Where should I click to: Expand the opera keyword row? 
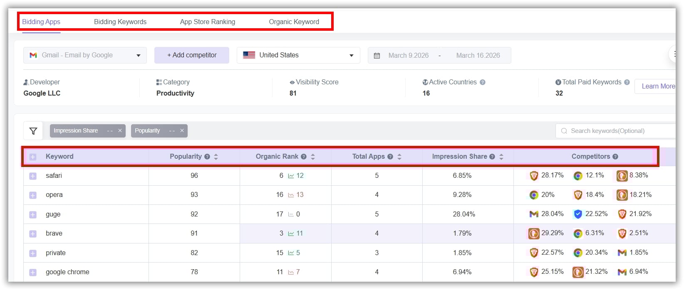tap(33, 195)
